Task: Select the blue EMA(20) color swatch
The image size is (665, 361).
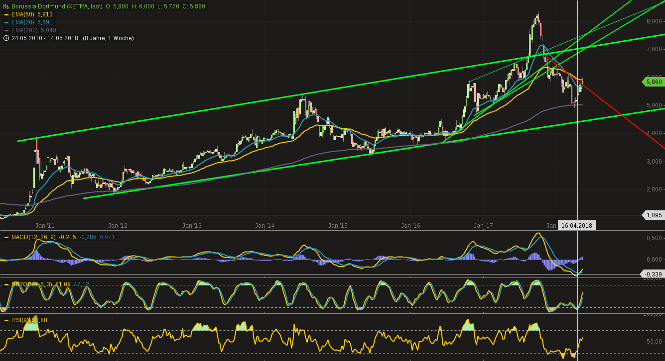Action: [x=6, y=22]
